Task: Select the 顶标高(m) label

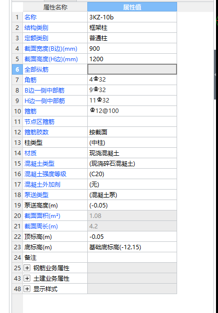Action: 38,236
